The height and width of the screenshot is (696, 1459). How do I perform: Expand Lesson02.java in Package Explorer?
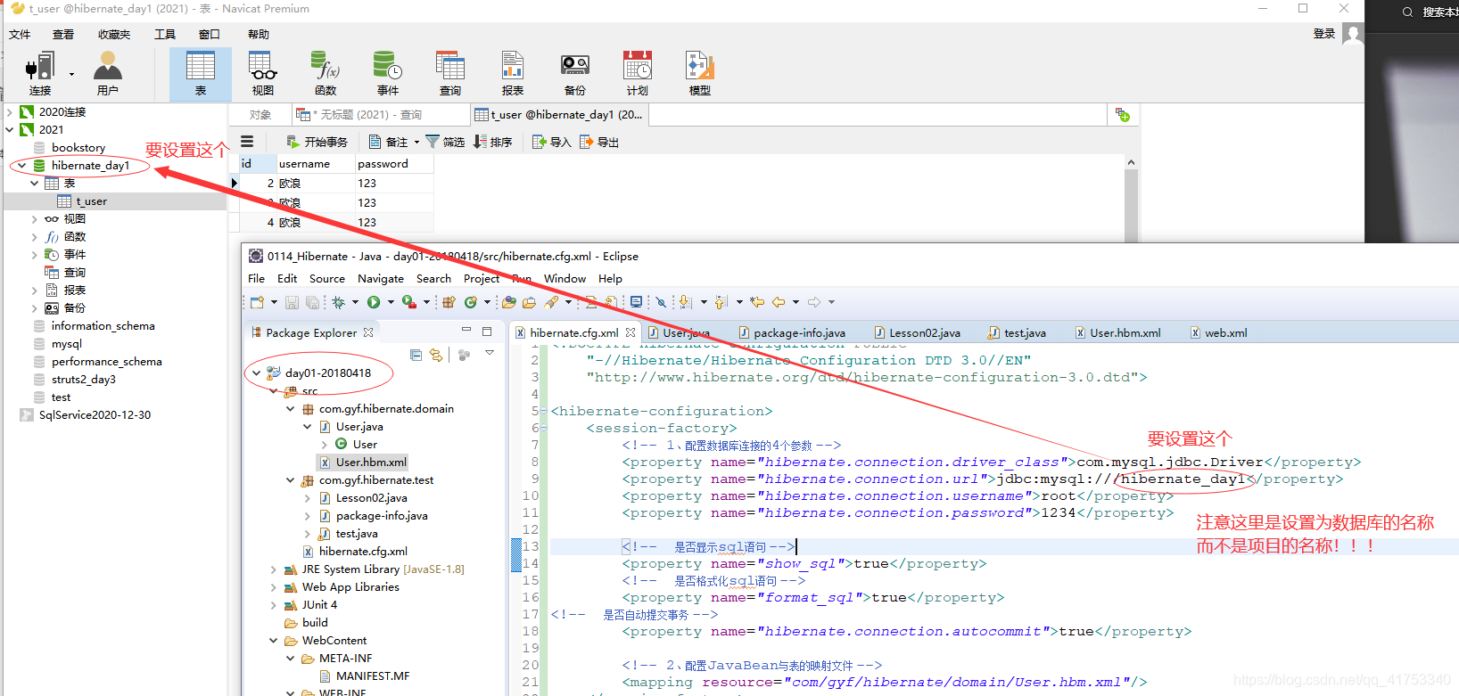308,498
